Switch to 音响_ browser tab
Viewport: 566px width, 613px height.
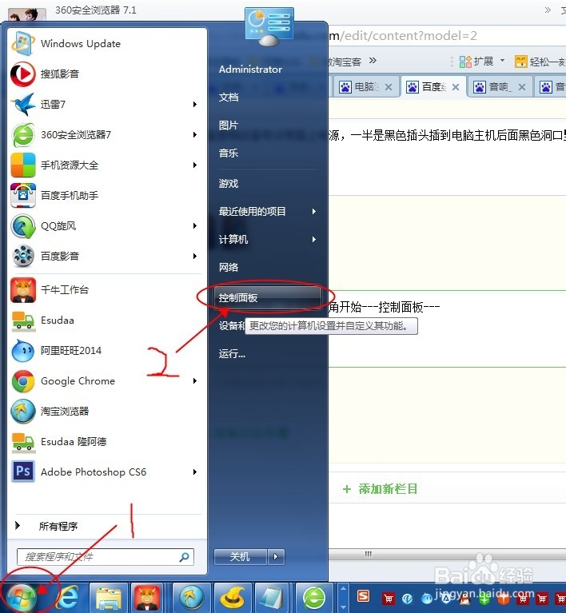pos(500,87)
